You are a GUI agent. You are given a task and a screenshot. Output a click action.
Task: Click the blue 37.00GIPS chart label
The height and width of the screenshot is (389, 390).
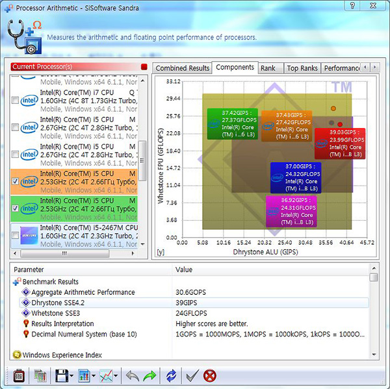296,177
